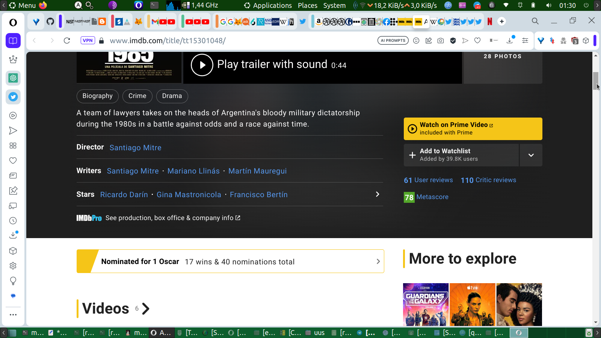Open writer Mariano Llinás link
601x338 pixels.
click(193, 171)
